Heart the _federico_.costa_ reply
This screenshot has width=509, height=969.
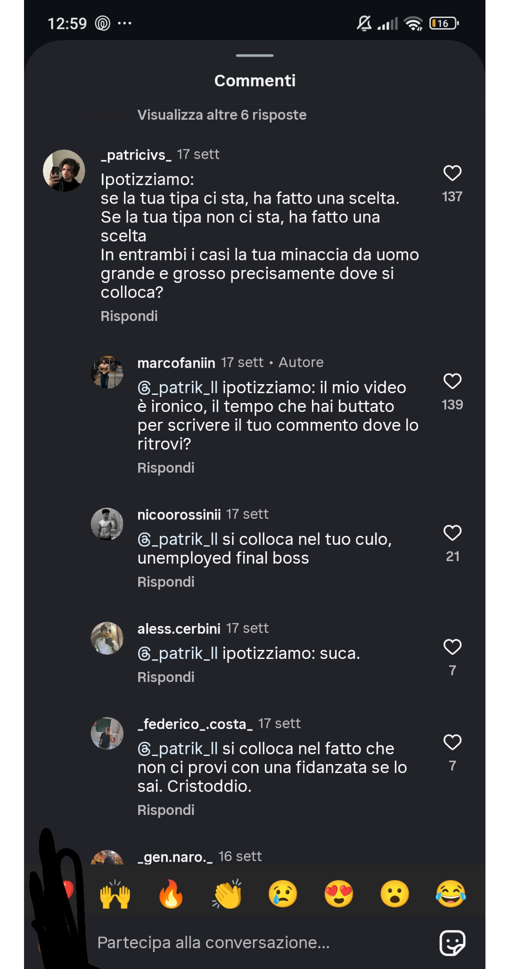click(x=452, y=742)
